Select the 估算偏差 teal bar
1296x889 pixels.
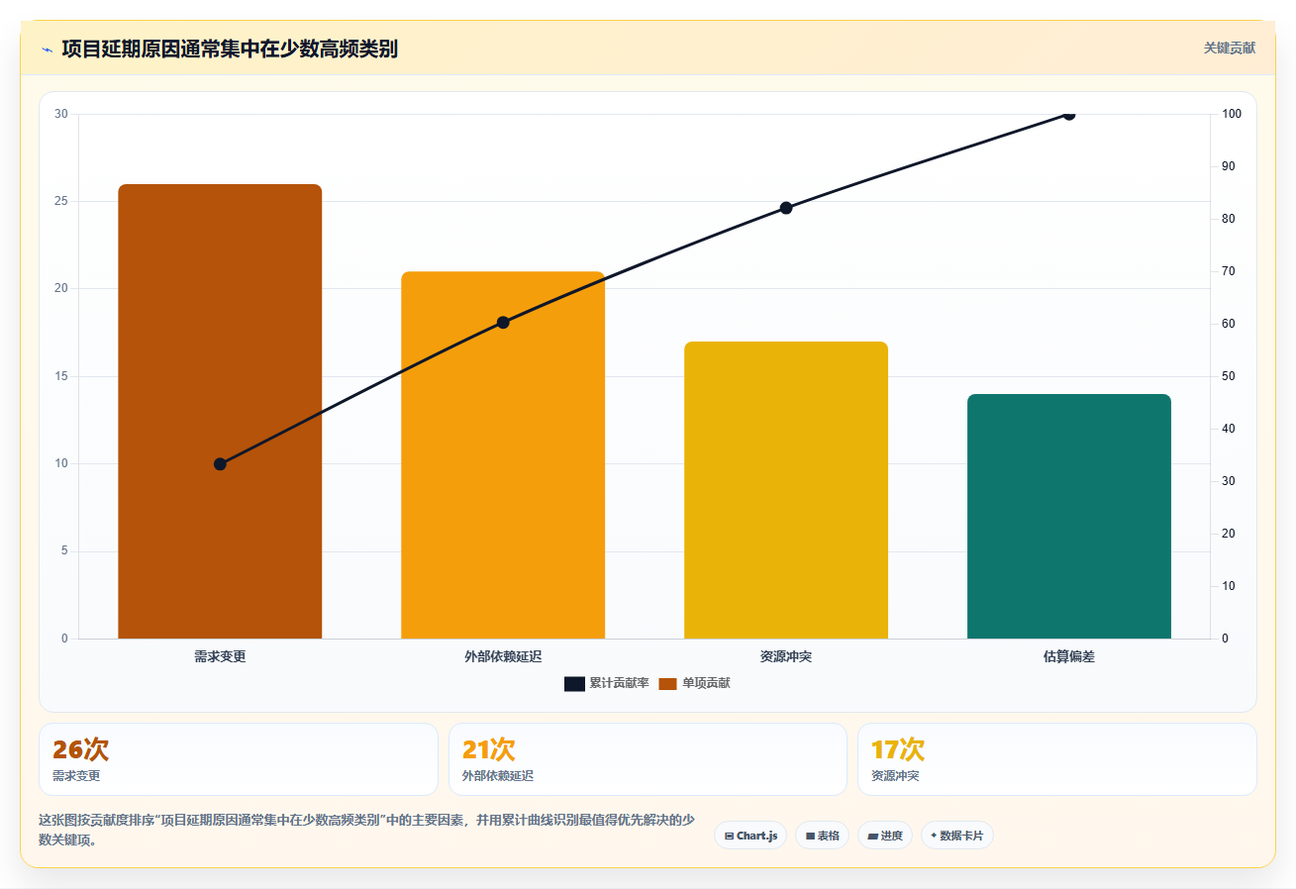point(1069,516)
